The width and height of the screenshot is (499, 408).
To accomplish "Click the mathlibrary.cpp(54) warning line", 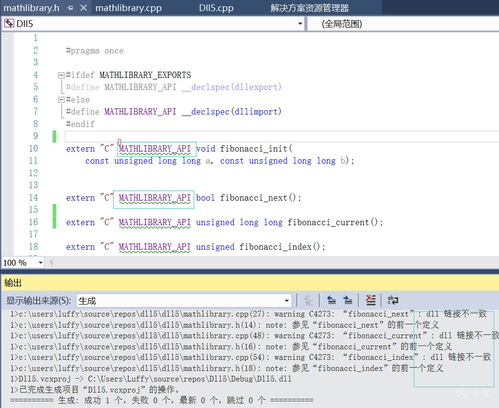I will (250, 357).
